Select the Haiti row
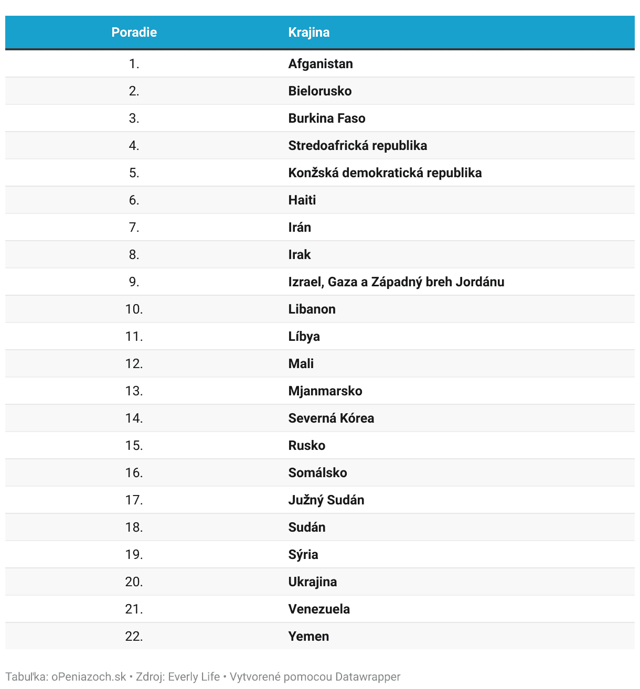The height and width of the screenshot is (689, 640). click(320, 200)
